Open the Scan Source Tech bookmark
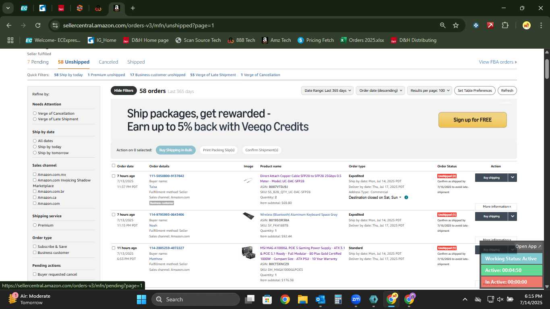The width and height of the screenshot is (550, 309). (x=198, y=40)
